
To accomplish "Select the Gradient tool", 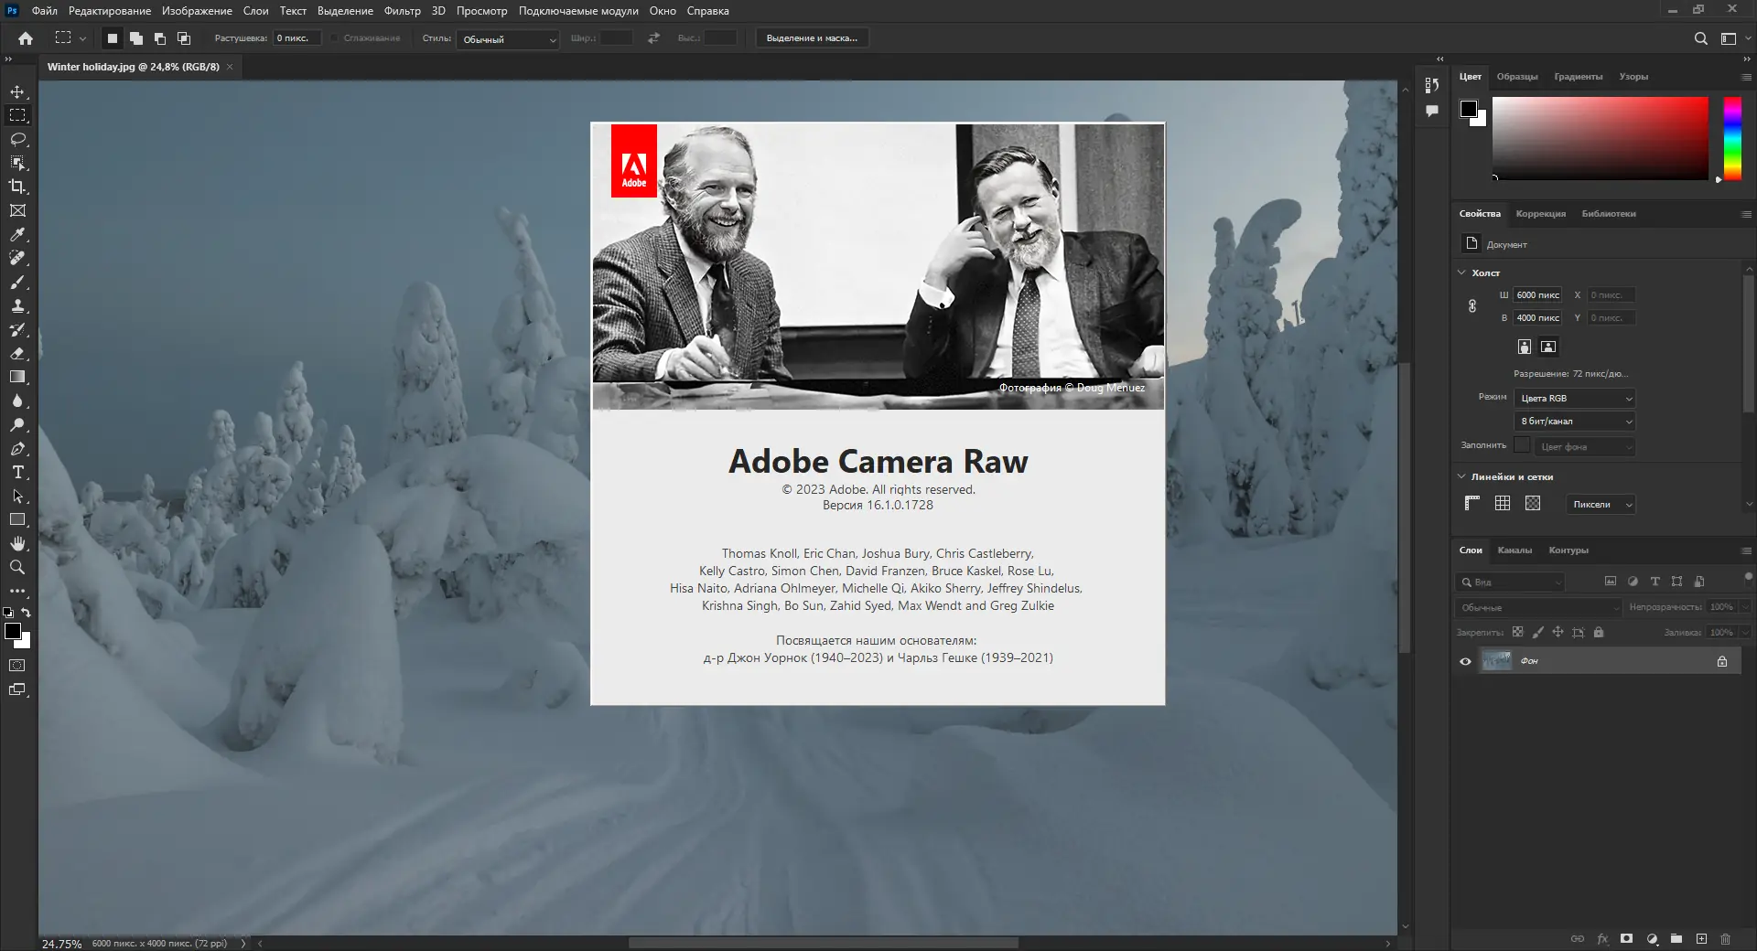I will pyautogui.click(x=17, y=377).
